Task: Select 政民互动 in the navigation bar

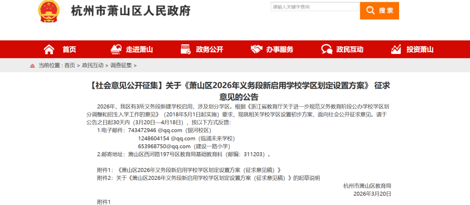Action: pyautogui.click(x=349, y=49)
